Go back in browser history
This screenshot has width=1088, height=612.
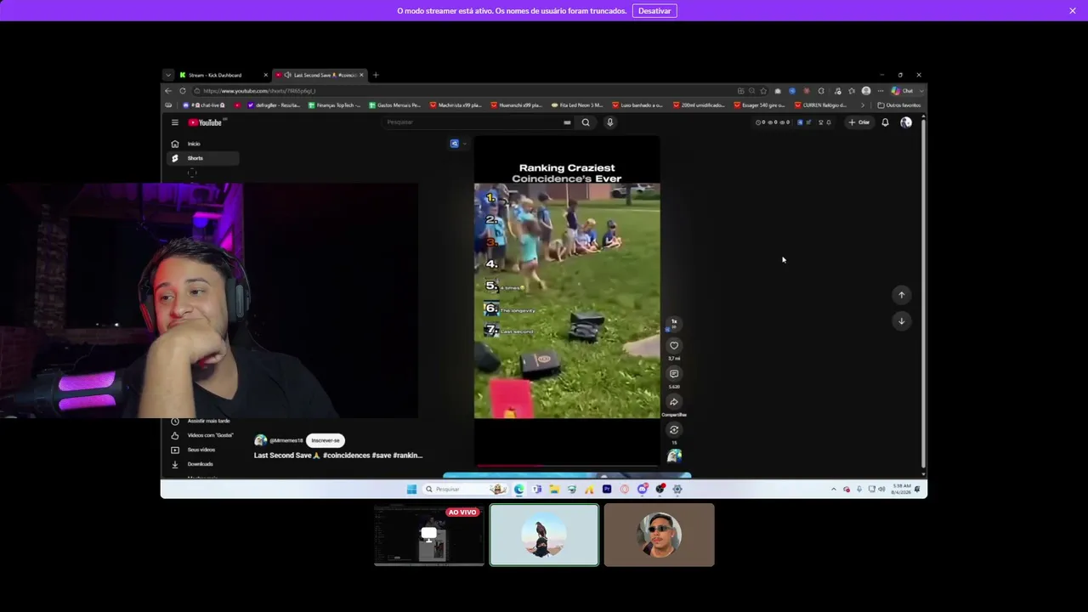168,91
